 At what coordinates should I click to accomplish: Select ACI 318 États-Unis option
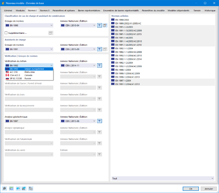tap(29, 72)
